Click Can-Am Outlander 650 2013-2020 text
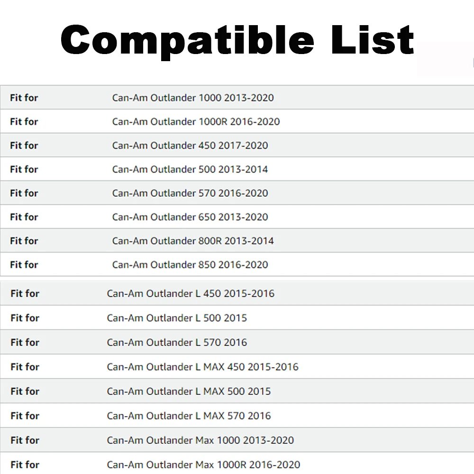 (x=190, y=217)
